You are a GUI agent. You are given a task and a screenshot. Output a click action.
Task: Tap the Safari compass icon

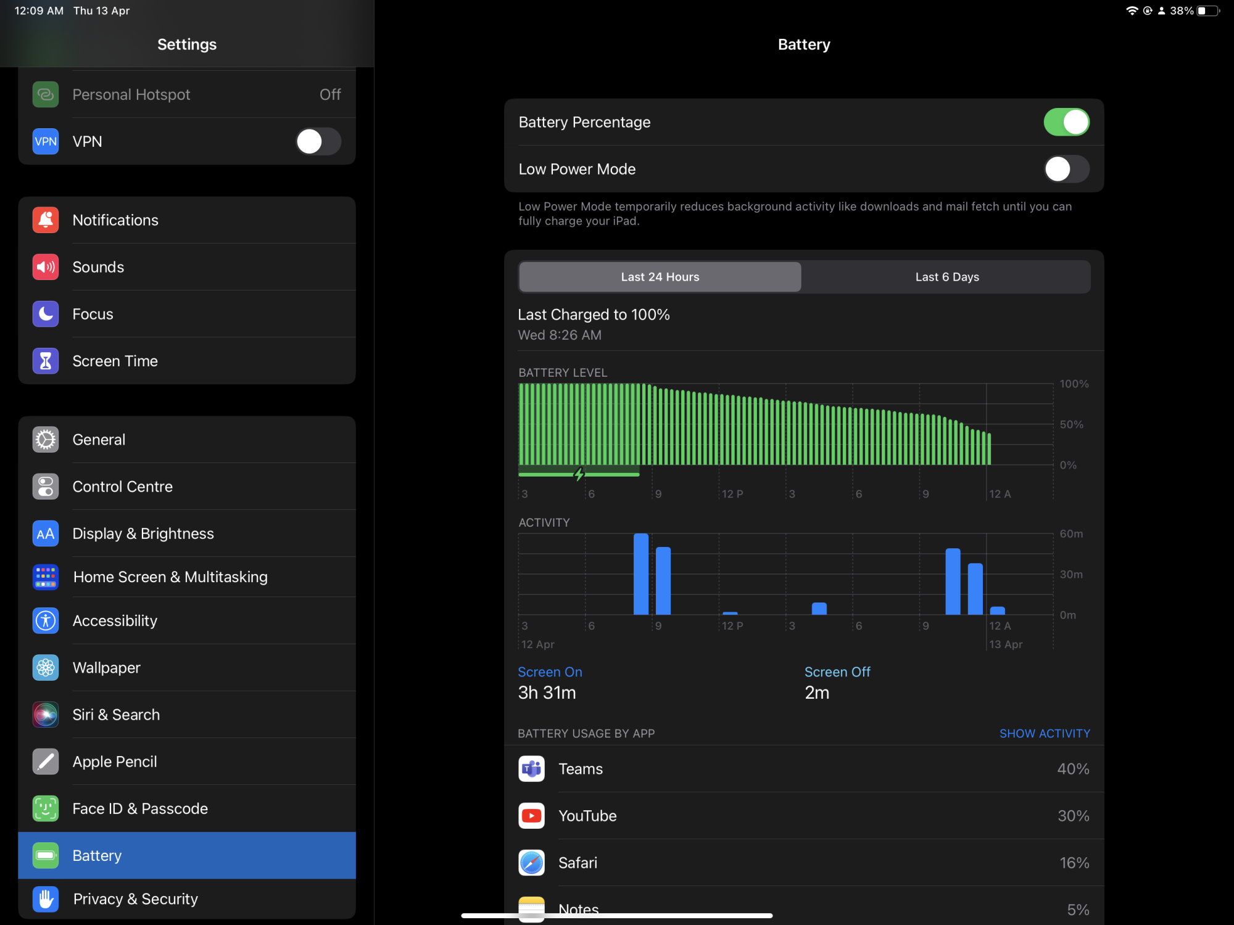531,863
